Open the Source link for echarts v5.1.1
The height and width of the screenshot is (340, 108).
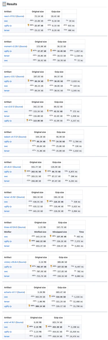(x=24, y=292)
